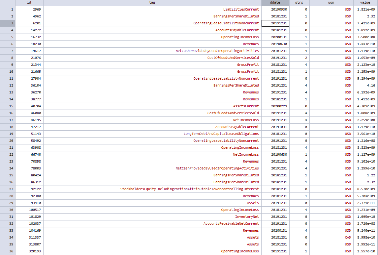Click the value cell 4.16
The width and height of the screenshot is (378, 255).
point(365,86)
